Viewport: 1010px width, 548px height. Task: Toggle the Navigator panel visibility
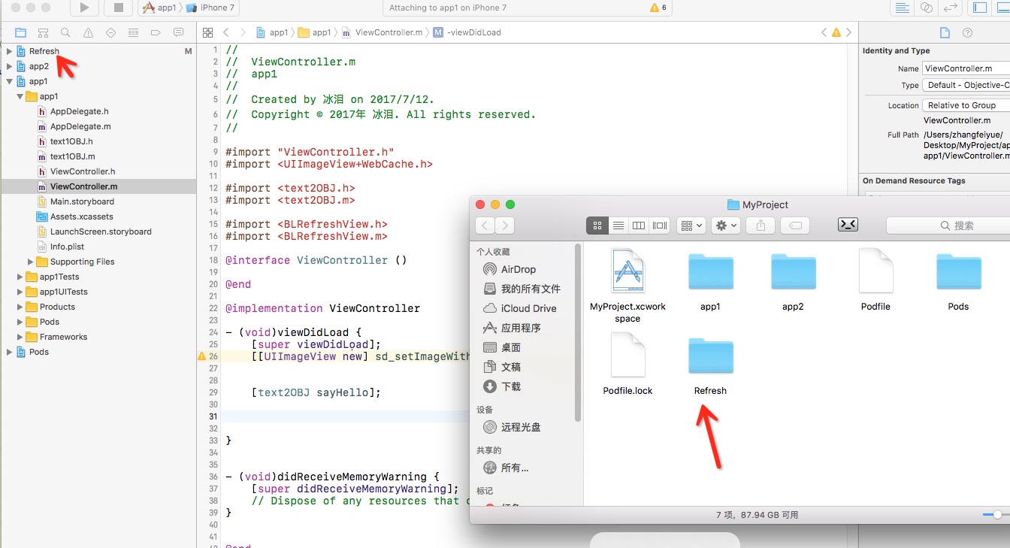tap(979, 8)
